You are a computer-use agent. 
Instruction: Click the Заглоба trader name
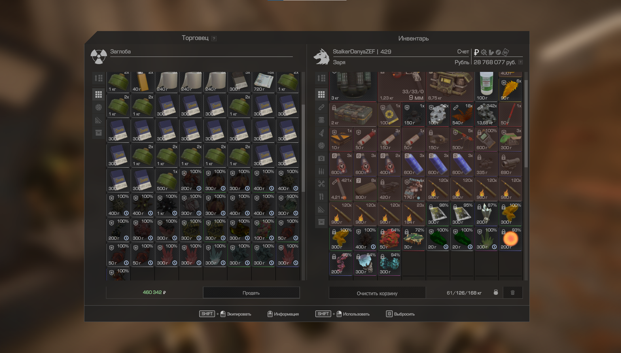(x=120, y=51)
